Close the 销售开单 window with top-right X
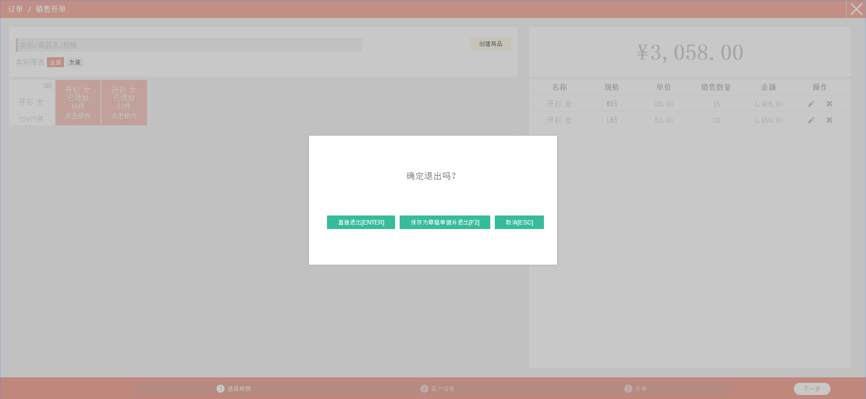The width and height of the screenshot is (866, 399). pos(856,9)
